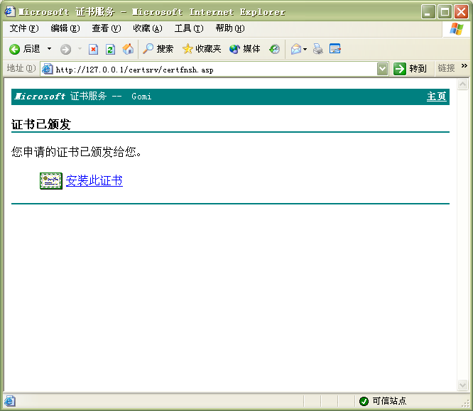The height and width of the screenshot is (411, 473).
Task: Print the page with printer icon
Action: [317, 49]
